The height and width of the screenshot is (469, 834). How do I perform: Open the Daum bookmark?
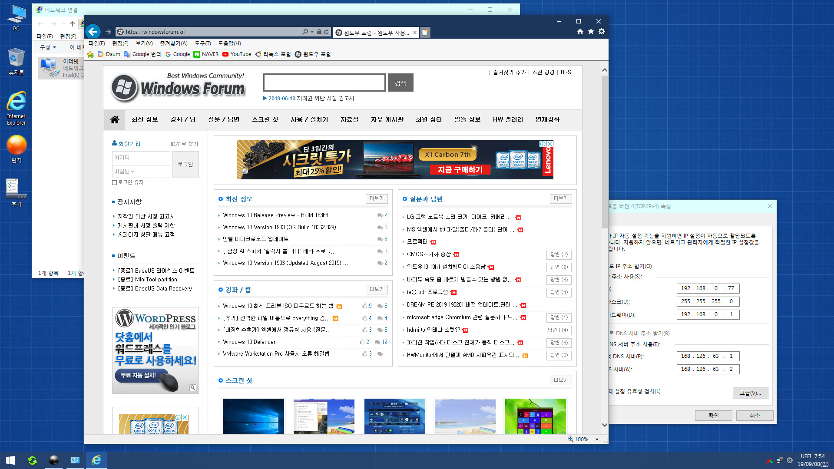109,54
